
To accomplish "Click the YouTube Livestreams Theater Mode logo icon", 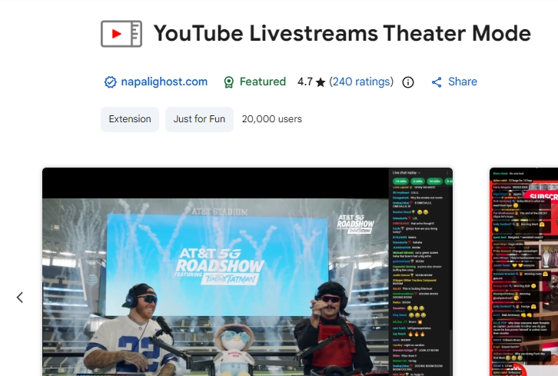I will (121, 34).
